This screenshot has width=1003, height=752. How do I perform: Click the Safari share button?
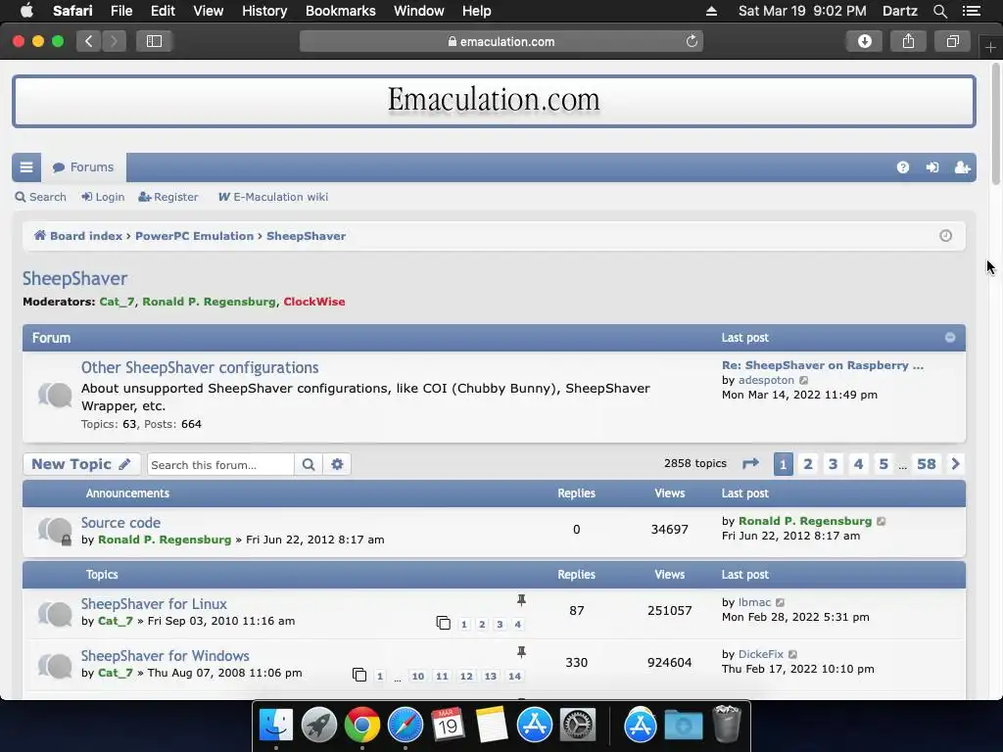coord(908,41)
